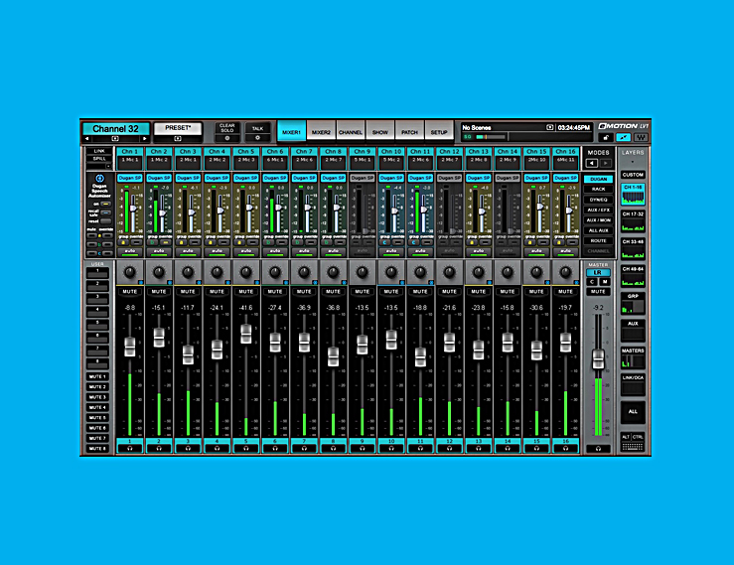Image resolution: width=734 pixels, height=565 pixels.
Task: Click the MUTE 1 group button
Action: 97,376
